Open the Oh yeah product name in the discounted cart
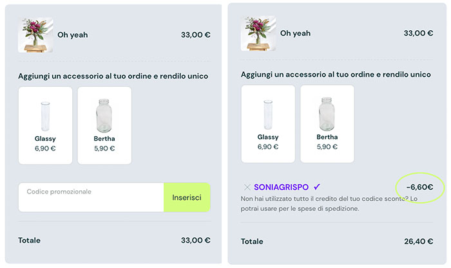The image size is (451, 268). 295,33
